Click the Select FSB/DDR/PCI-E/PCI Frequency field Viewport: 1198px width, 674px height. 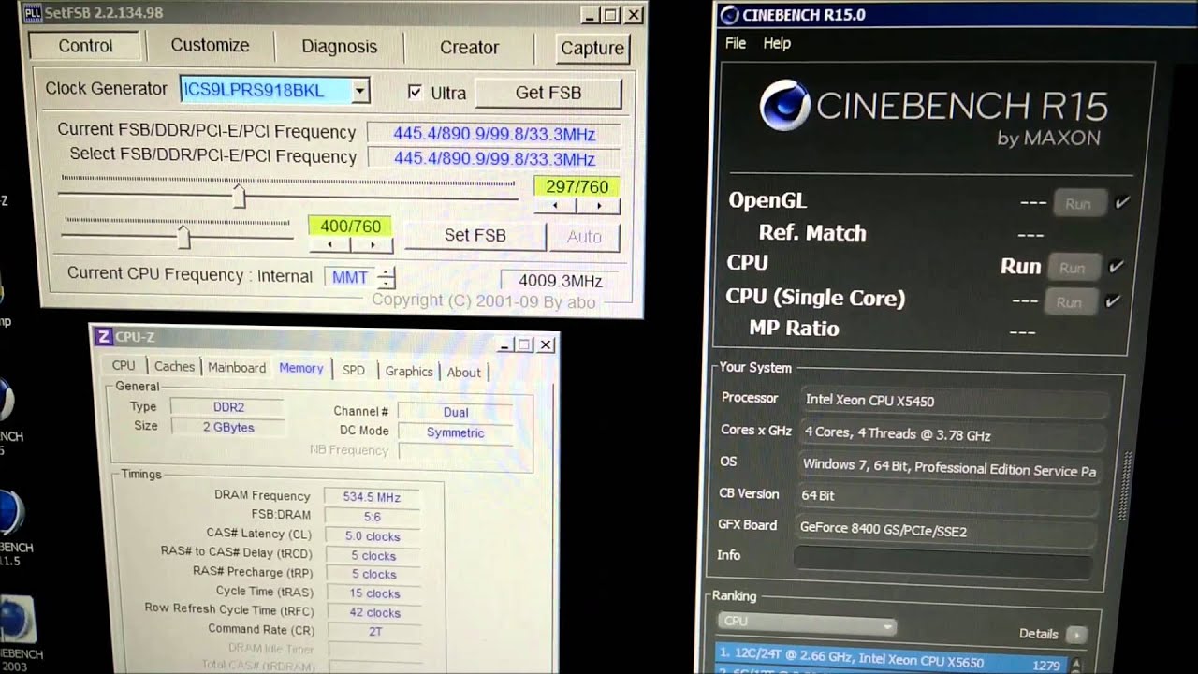pos(494,158)
